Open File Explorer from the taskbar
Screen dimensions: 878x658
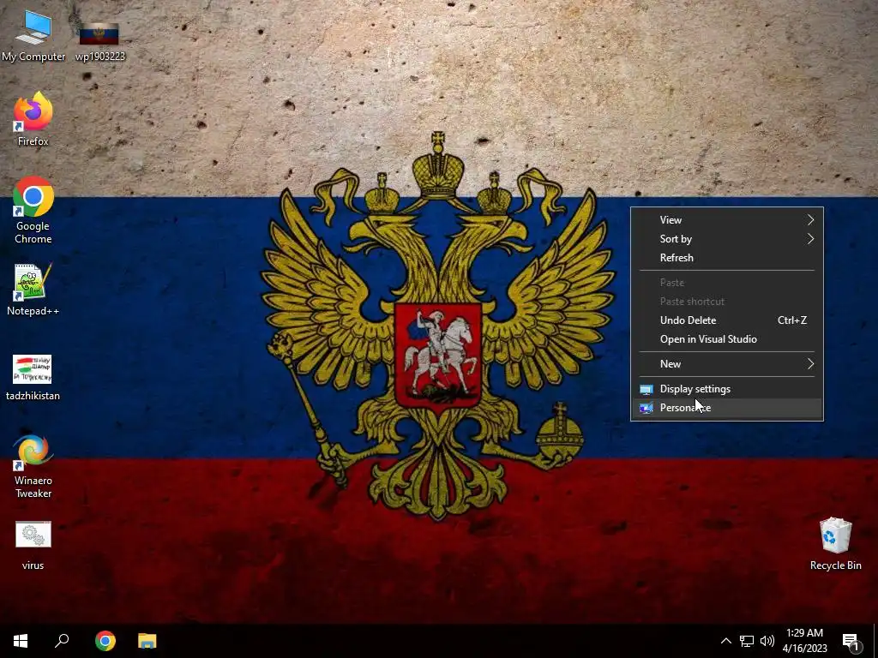click(x=147, y=641)
